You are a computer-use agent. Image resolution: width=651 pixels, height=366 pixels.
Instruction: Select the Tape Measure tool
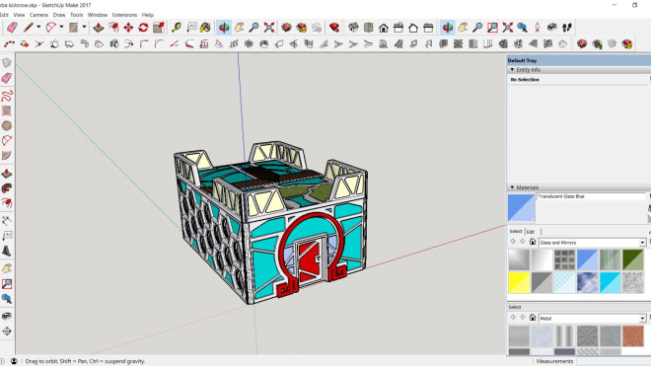click(177, 28)
